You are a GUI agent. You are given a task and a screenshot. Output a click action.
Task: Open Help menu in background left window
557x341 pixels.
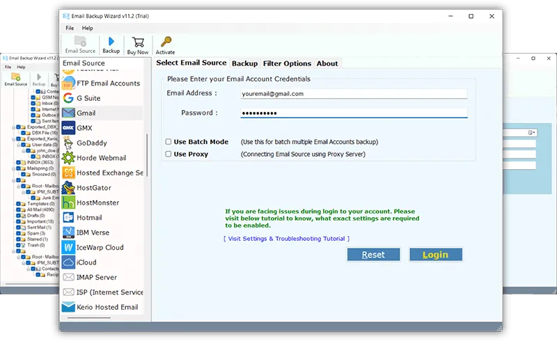pyautogui.click(x=22, y=67)
